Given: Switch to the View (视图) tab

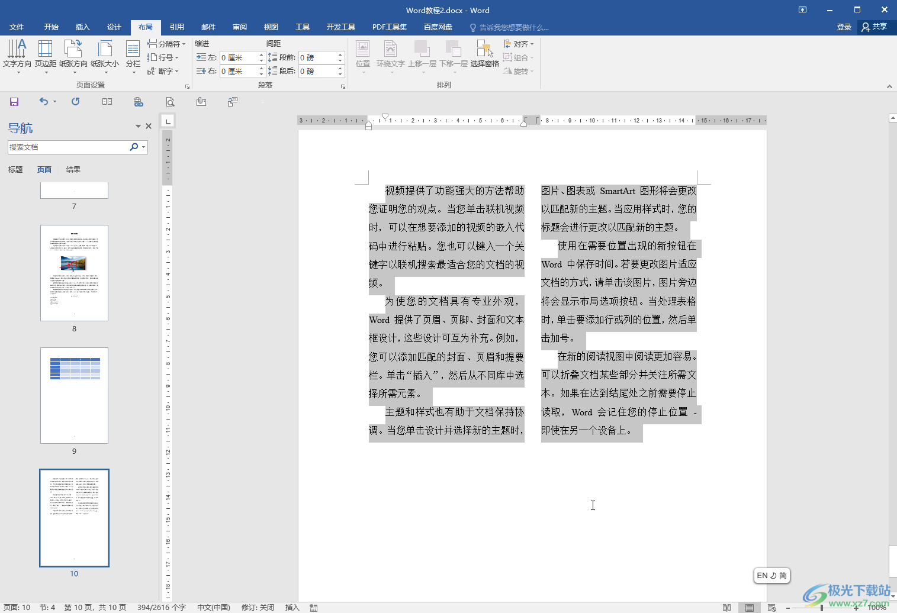Looking at the screenshot, I should [271, 27].
